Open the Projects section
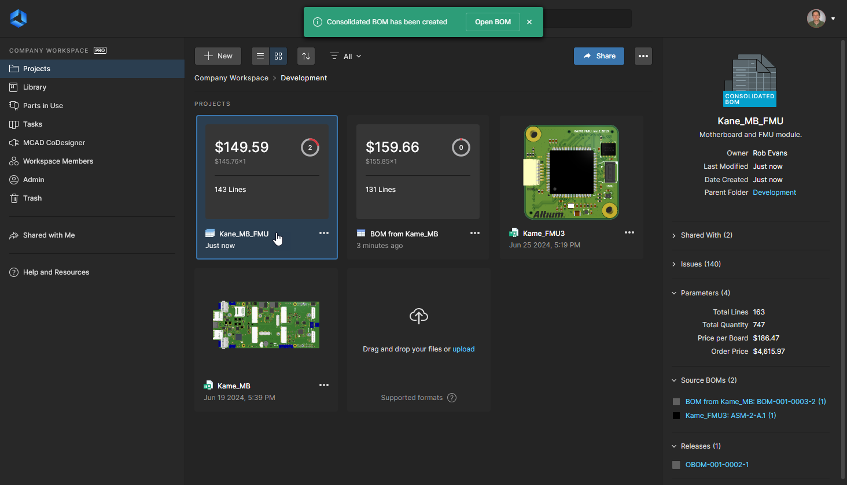 point(92,69)
